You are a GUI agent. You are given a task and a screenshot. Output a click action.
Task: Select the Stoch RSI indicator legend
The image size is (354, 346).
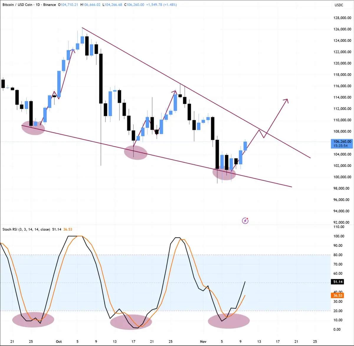pos(26,229)
